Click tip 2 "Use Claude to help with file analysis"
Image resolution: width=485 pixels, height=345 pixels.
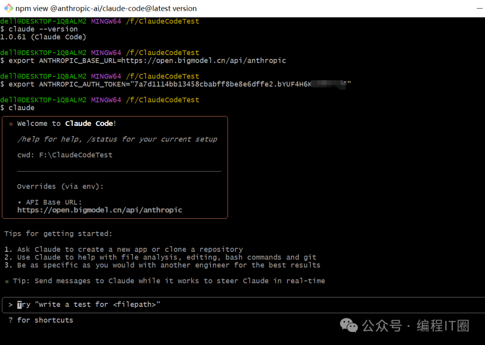coord(160,257)
